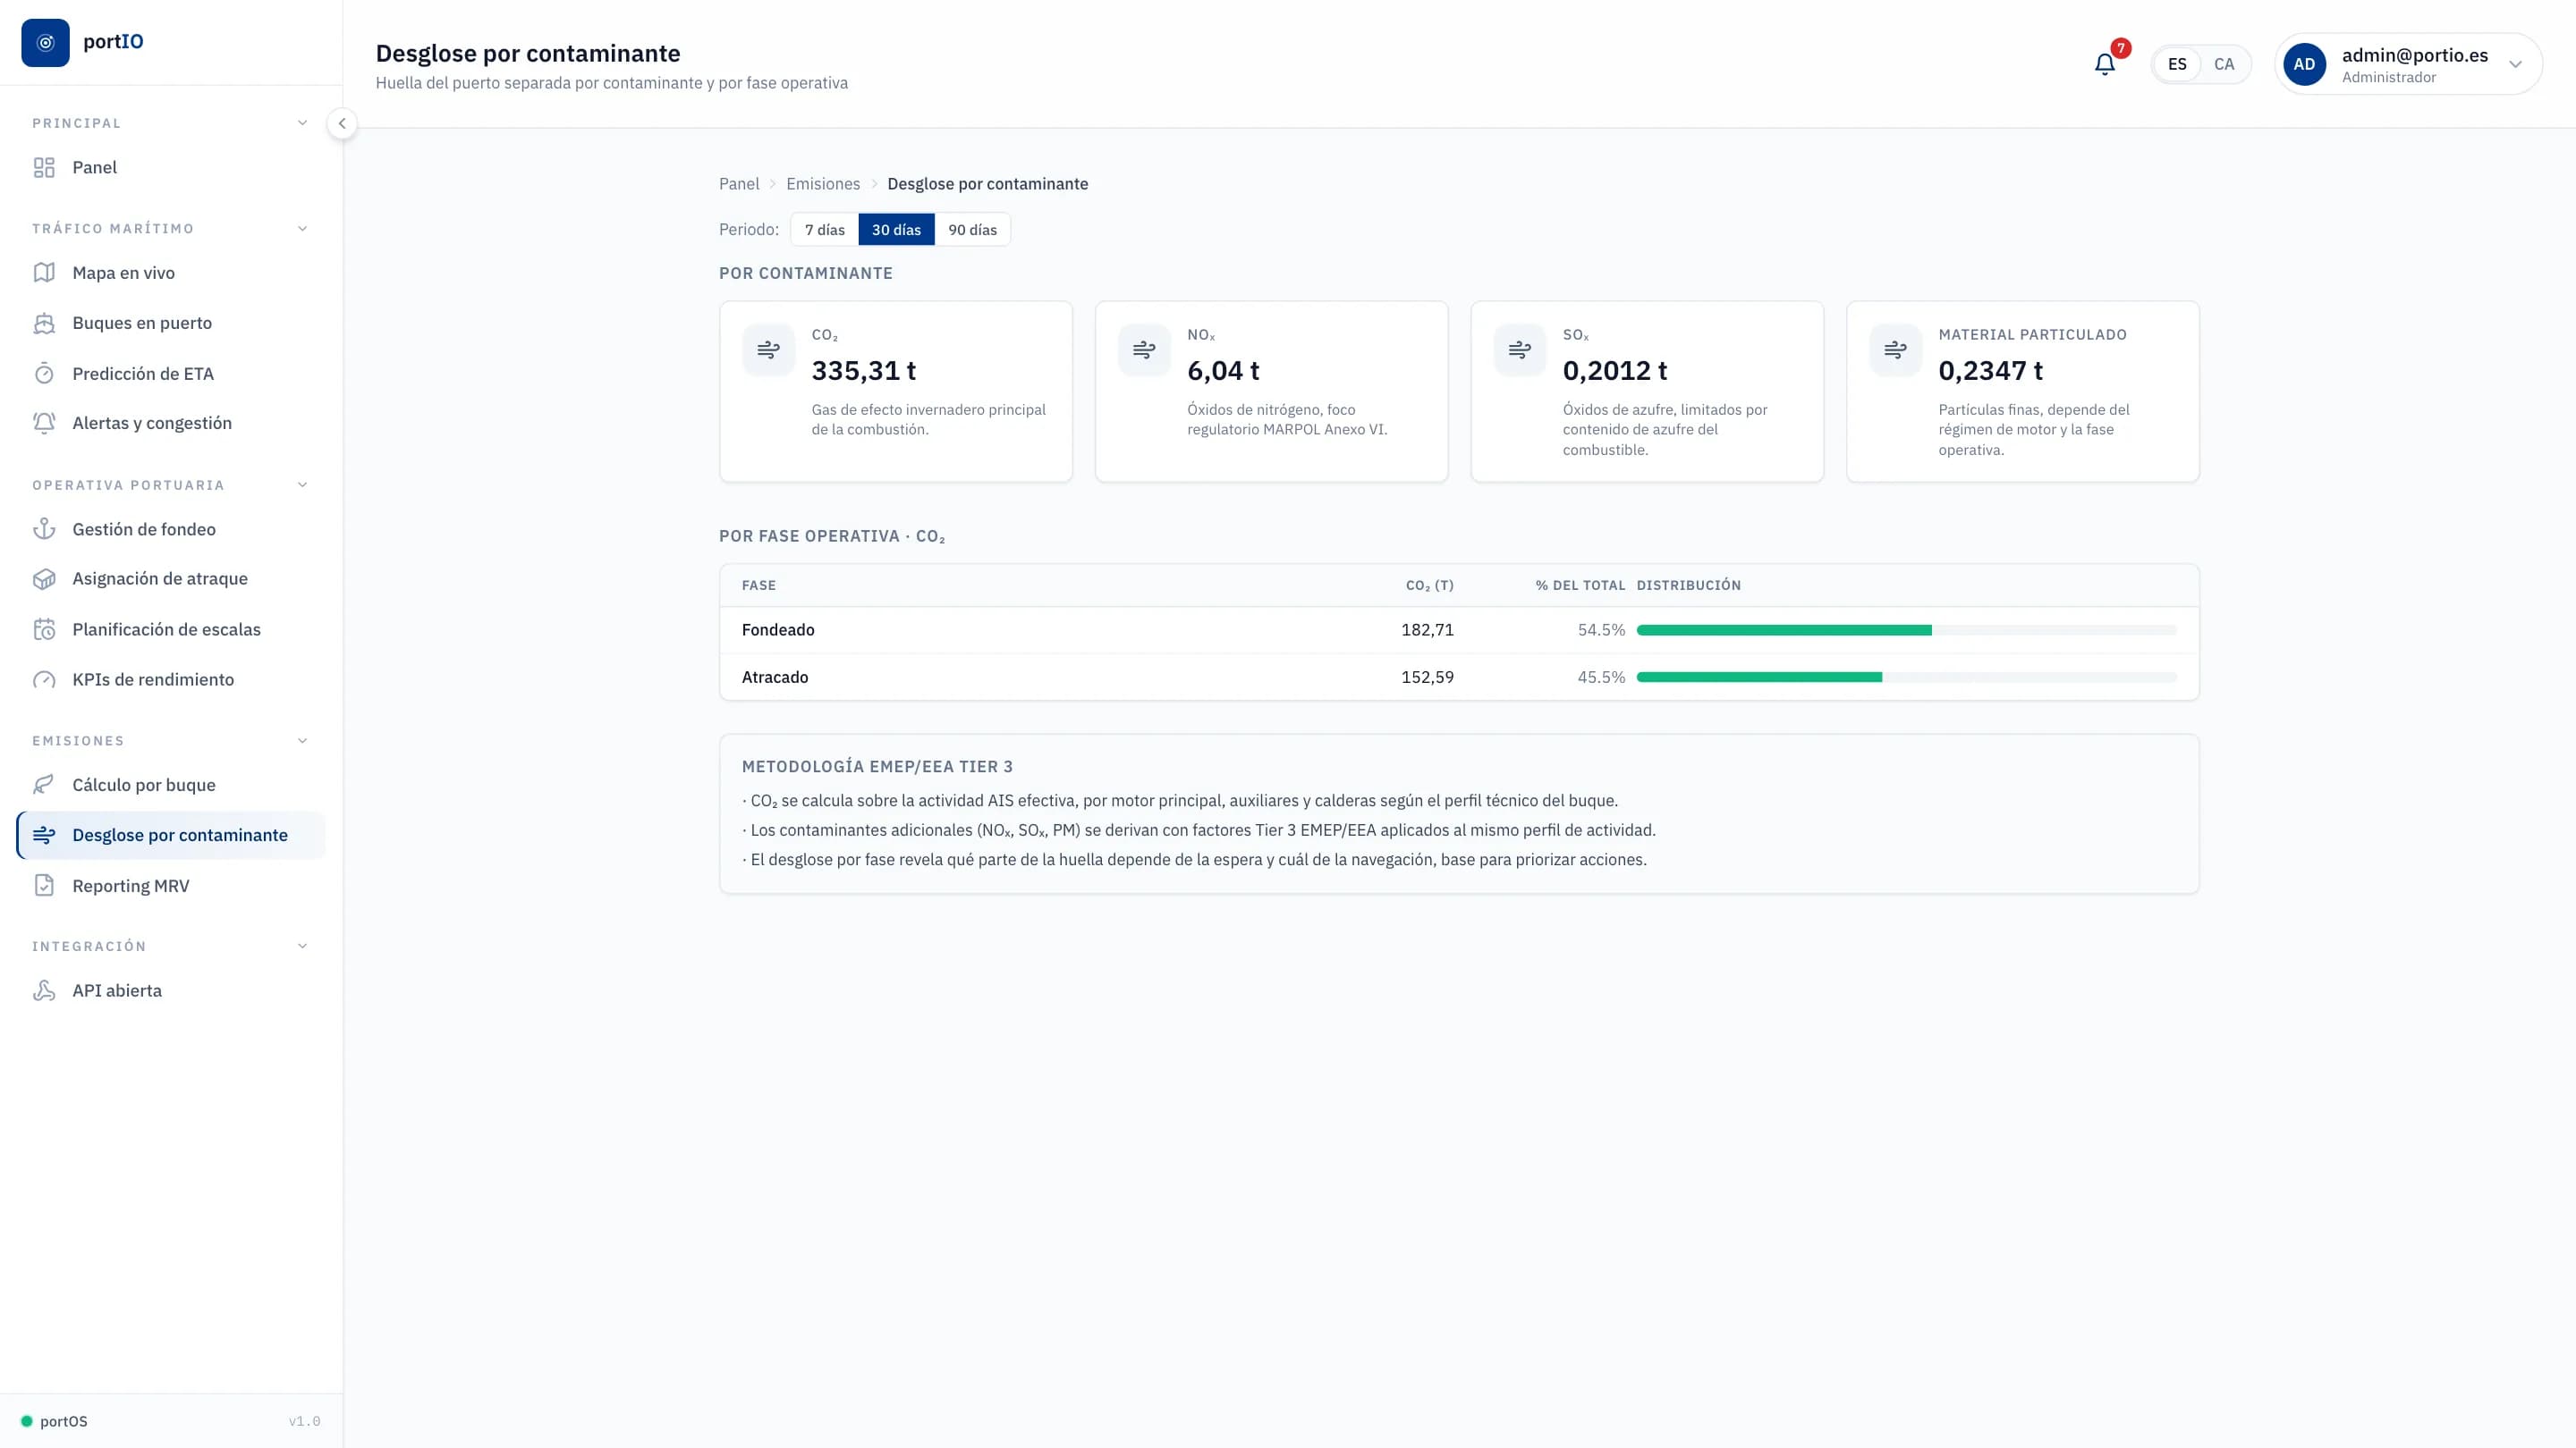Collapse the Emisiones section
The height and width of the screenshot is (1448, 2576).
(302, 740)
